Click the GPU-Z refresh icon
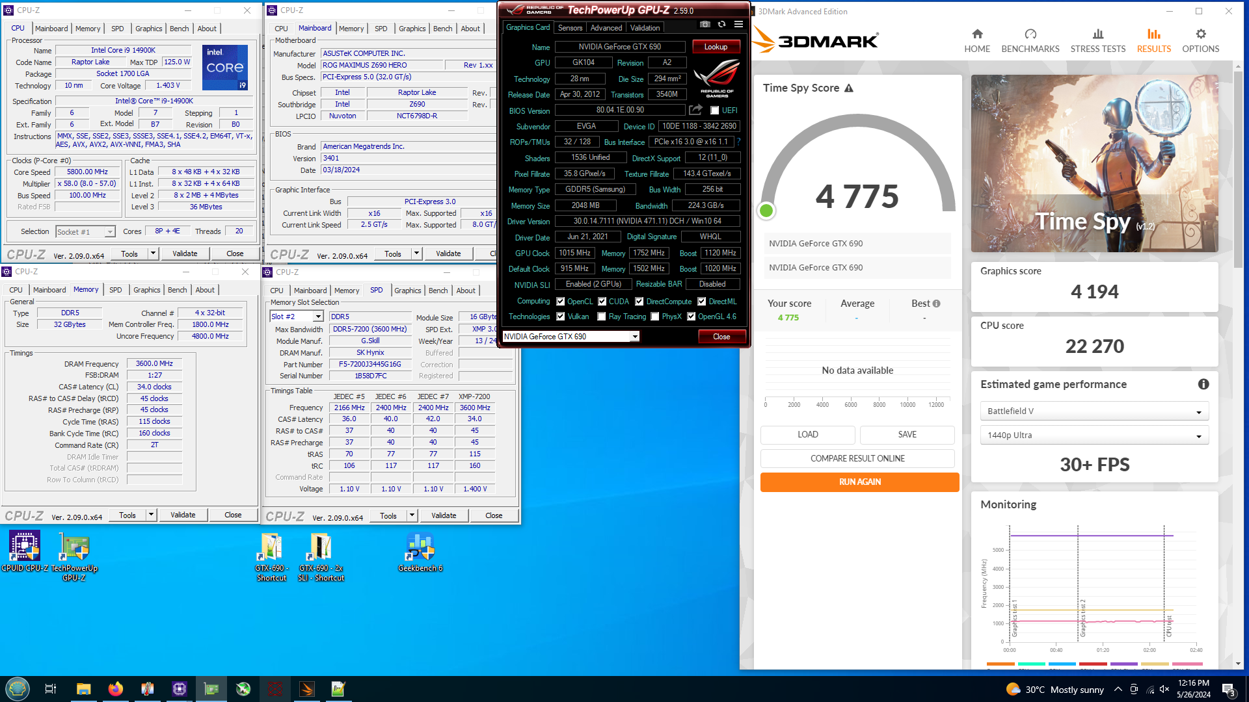1249x702 pixels. 721,25
